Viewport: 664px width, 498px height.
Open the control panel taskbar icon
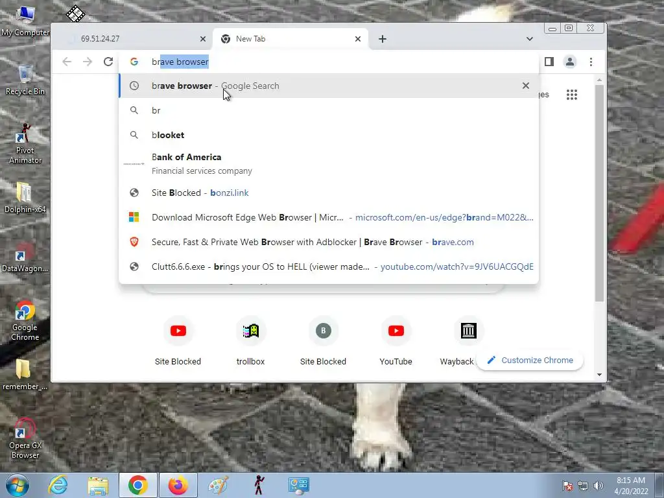[x=299, y=485]
